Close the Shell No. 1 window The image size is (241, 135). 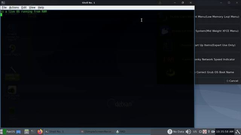(191, 3)
